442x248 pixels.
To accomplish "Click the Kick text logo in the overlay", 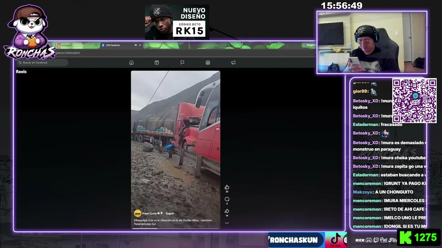I will pyautogui.click(x=360, y=240).
